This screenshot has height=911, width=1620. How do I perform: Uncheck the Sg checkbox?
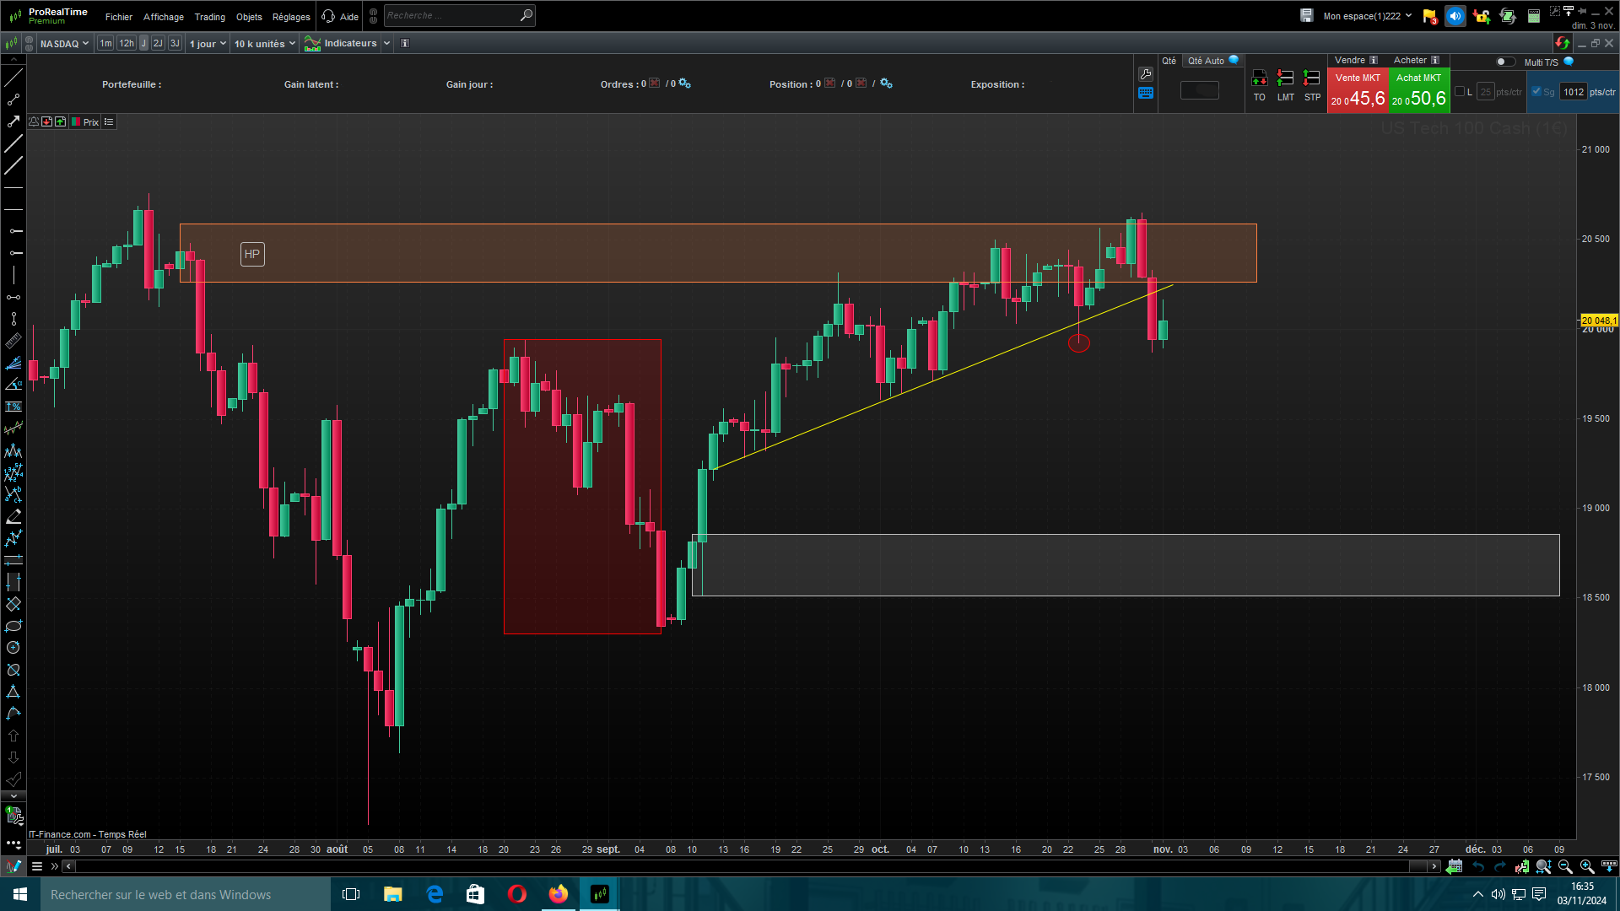pos(1536,92)
